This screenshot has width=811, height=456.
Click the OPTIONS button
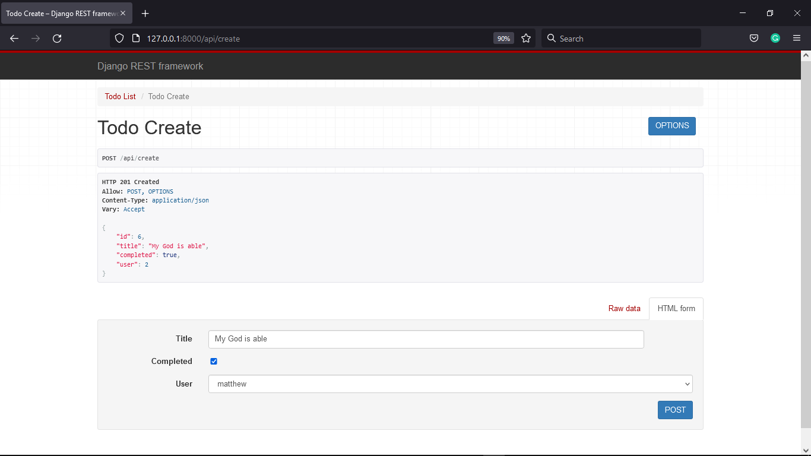pos(672,126)
